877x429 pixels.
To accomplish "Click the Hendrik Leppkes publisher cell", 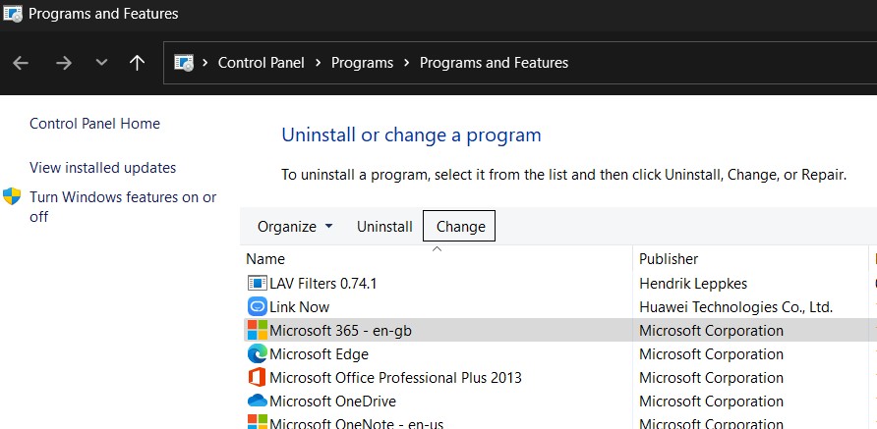I will (693, 283).
